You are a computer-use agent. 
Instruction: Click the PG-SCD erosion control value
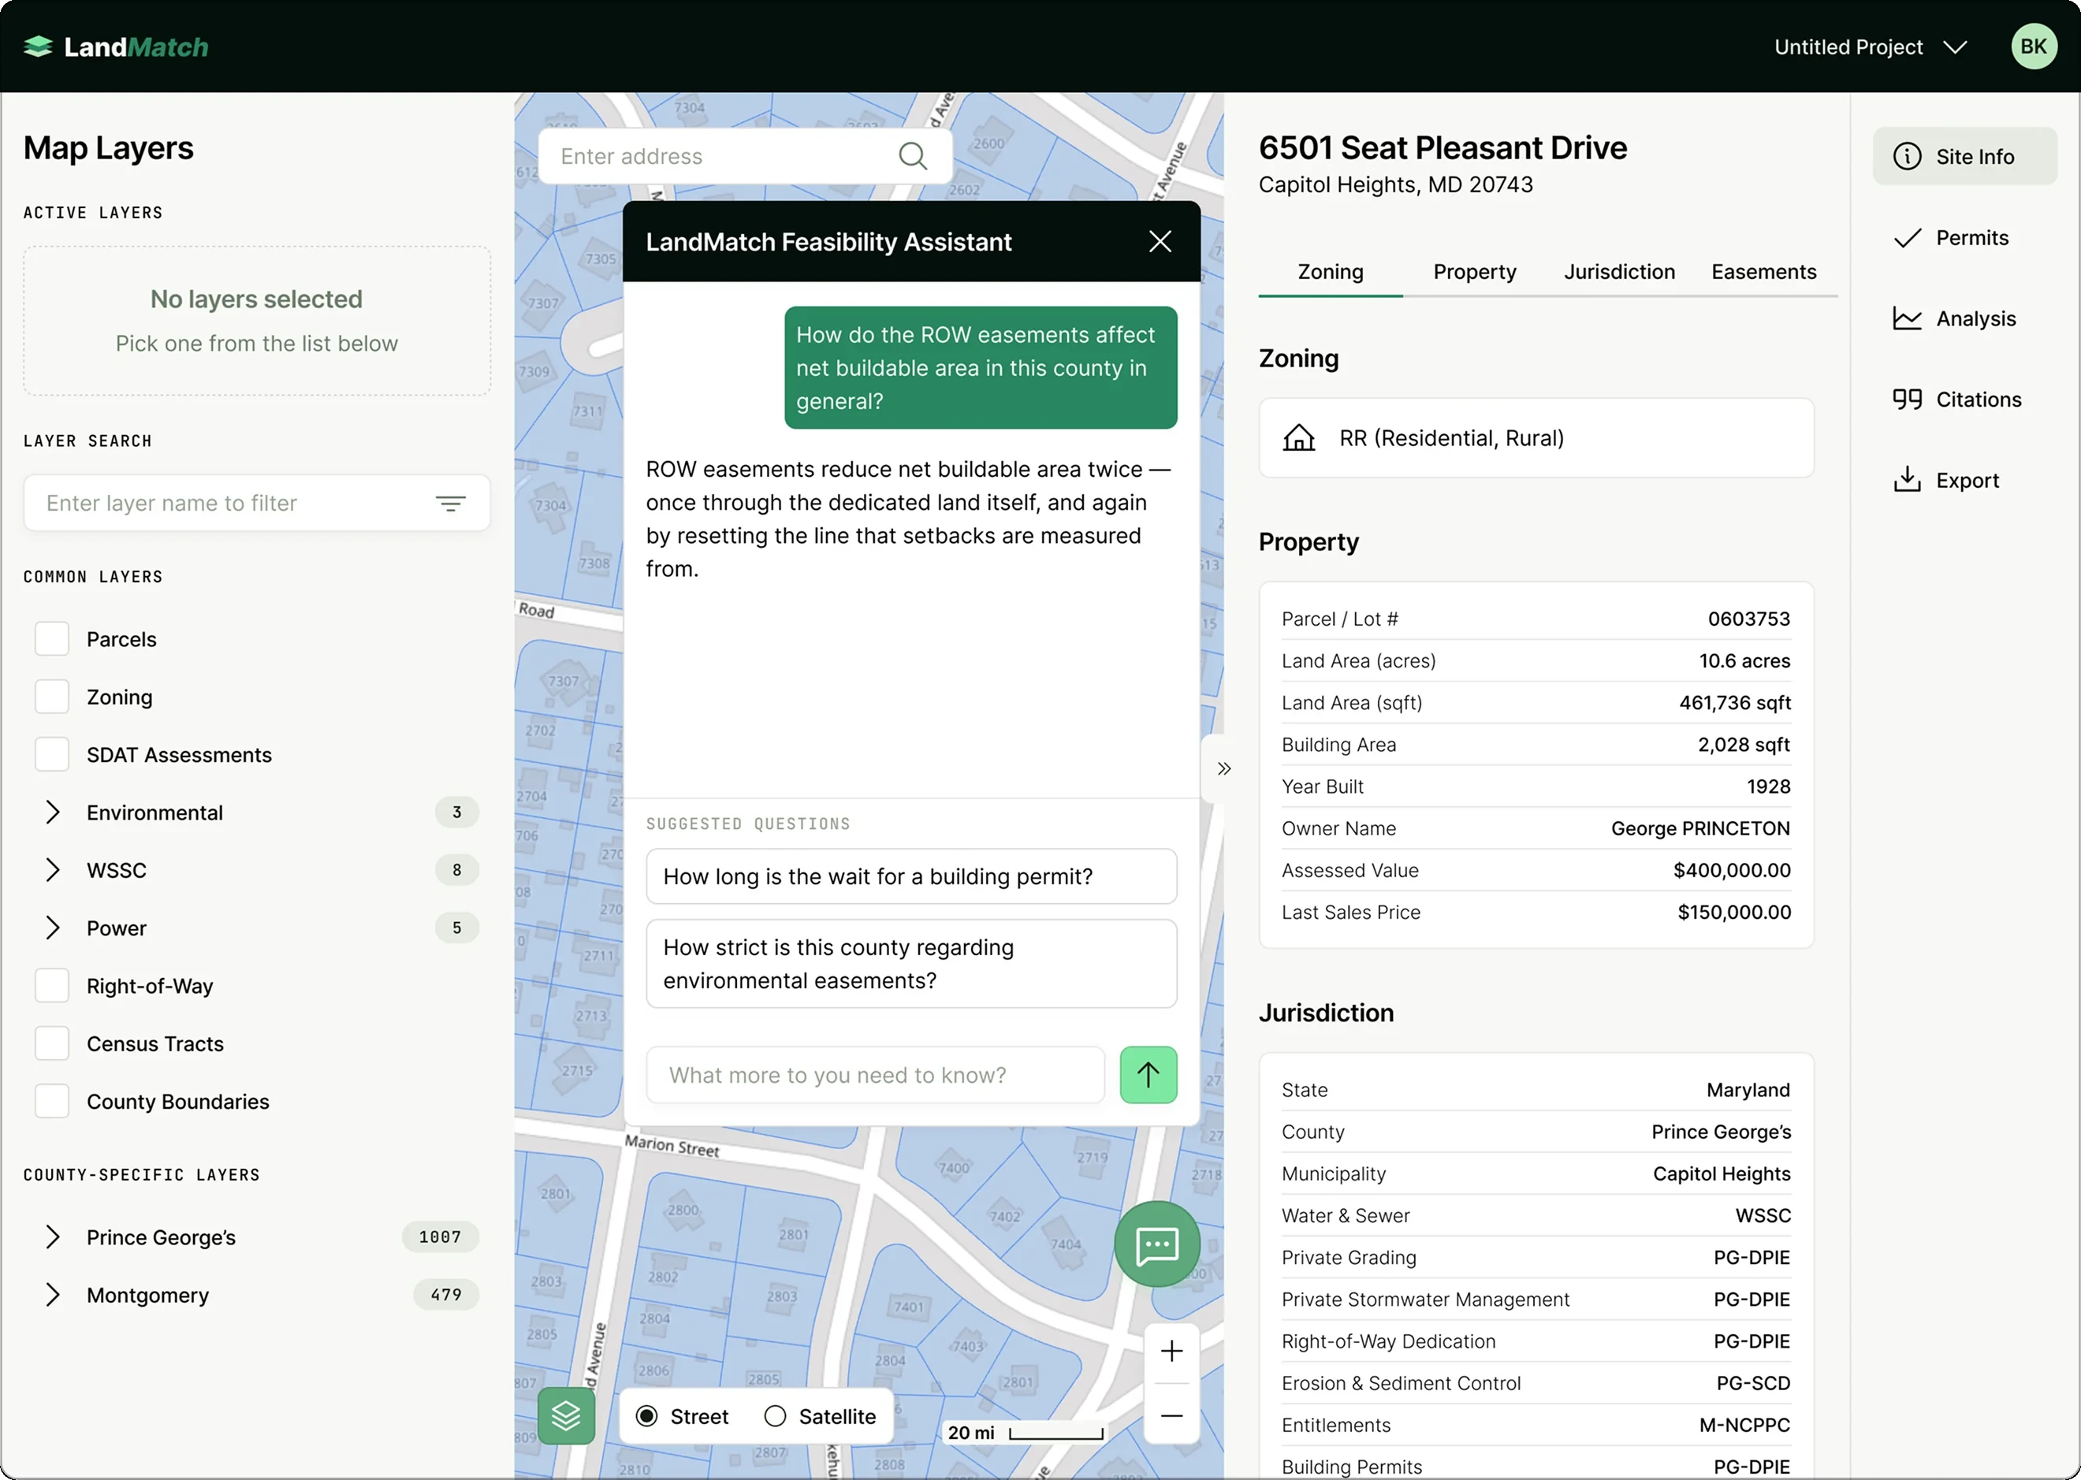tap(1752, 1383)
